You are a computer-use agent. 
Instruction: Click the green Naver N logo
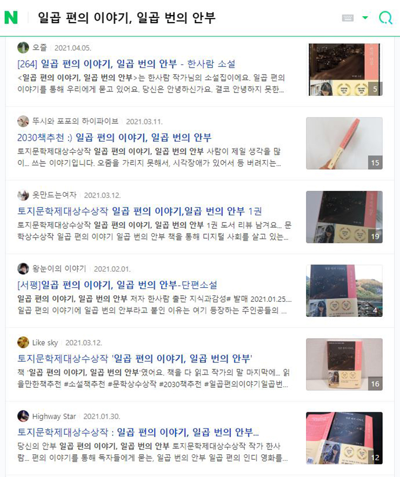point(11,17)
